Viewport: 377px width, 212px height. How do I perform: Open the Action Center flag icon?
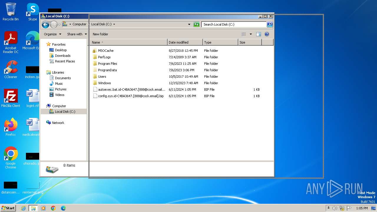pos(349,208)
